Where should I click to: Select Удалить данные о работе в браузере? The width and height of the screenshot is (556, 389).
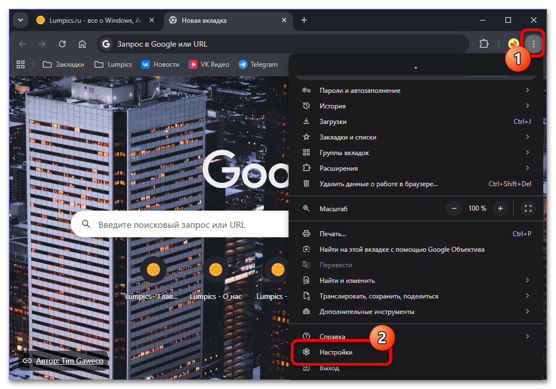tap(416, 184)
